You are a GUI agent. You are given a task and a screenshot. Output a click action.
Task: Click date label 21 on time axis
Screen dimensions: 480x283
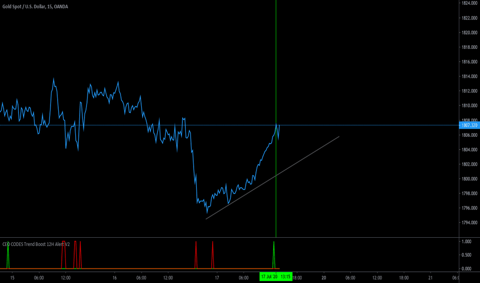(x=431, y=278)
